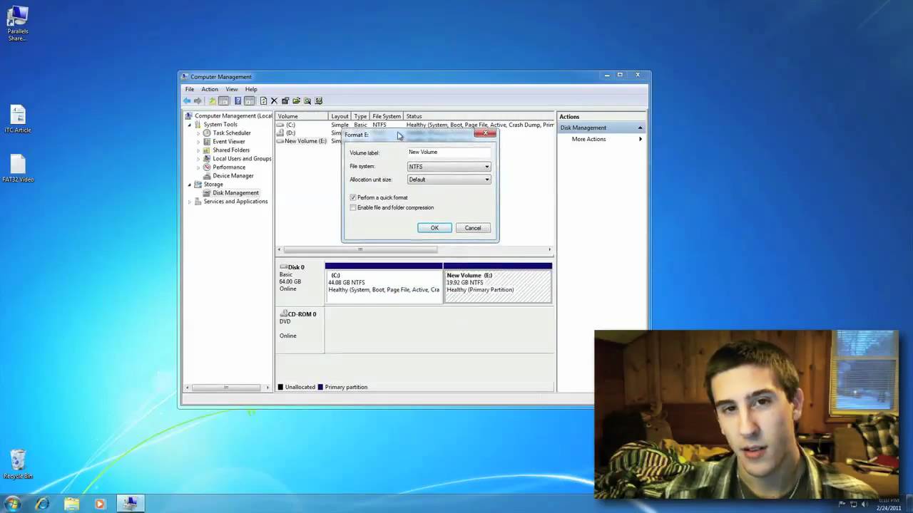Select Services and Applications node
Image resolution: width=913 pixels, height=513 pixels.
coord(235,202)
